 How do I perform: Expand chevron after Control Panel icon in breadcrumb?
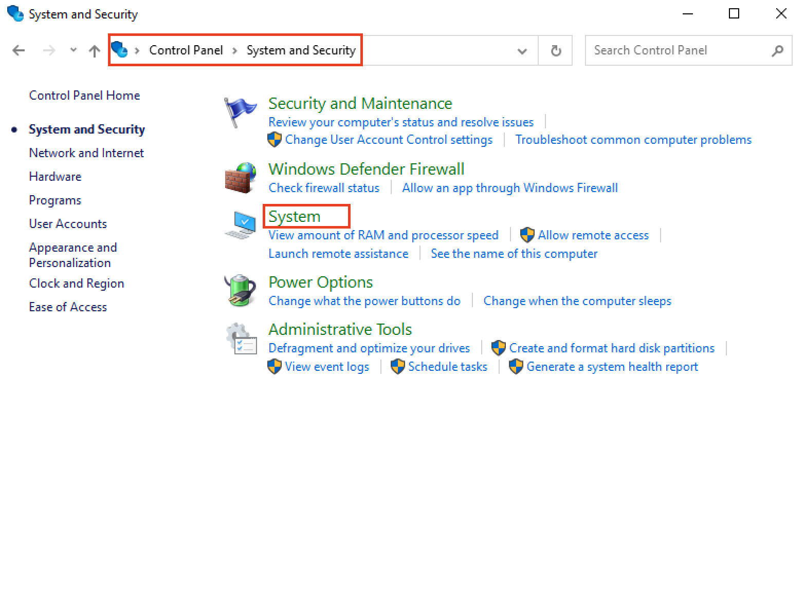coord(137,50)
